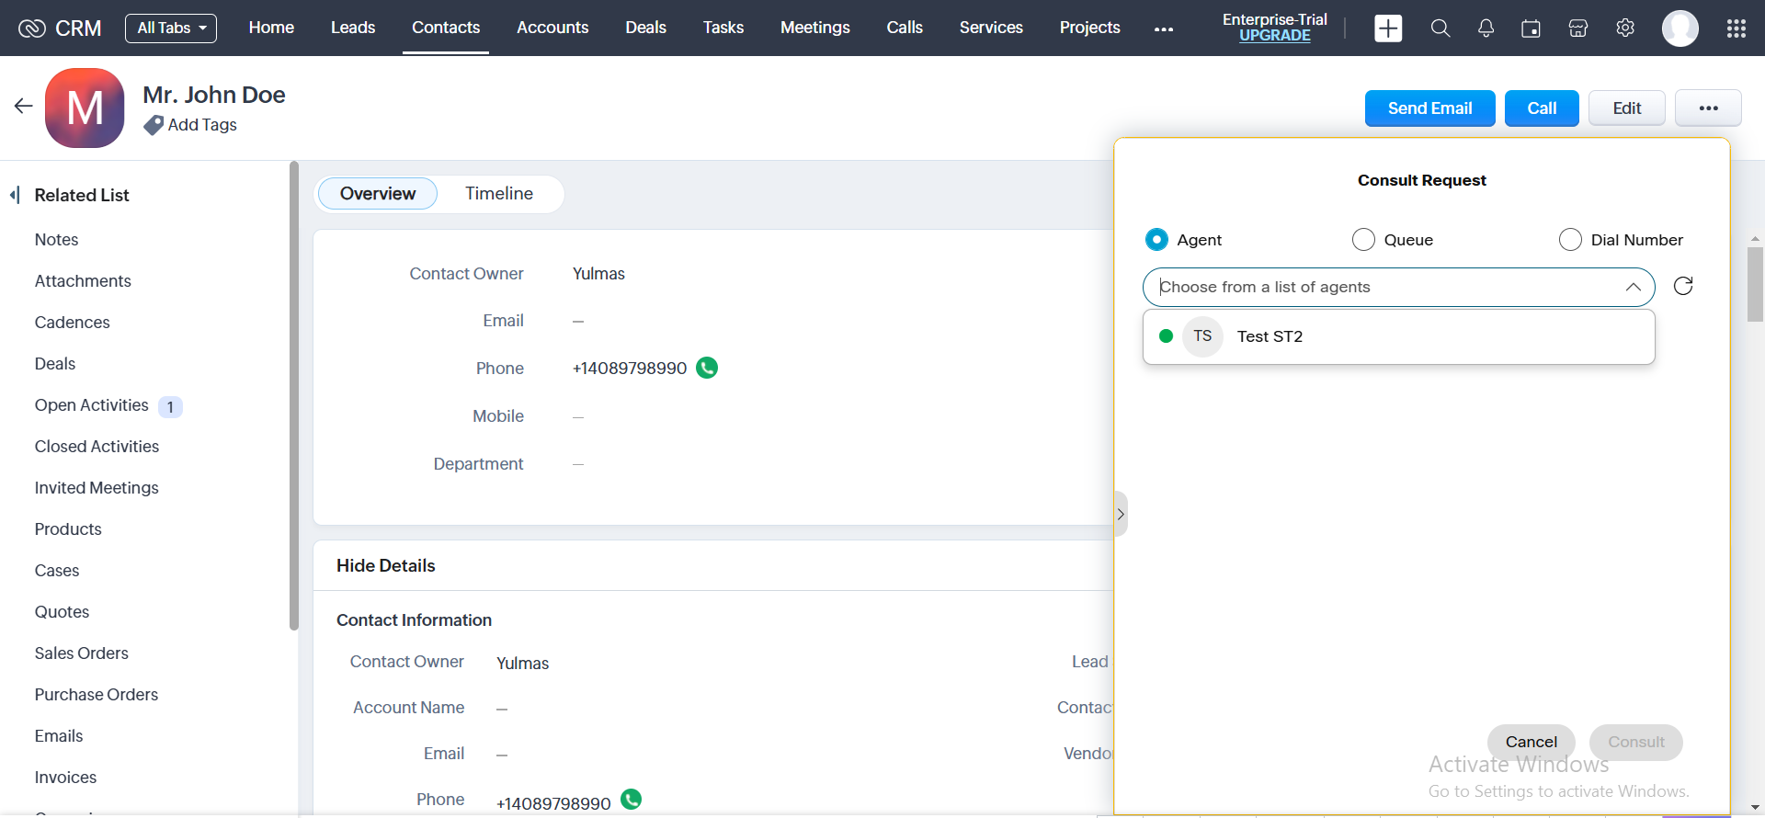
Task: Click the Send Email button
Action: click(x=1429, y=108)
